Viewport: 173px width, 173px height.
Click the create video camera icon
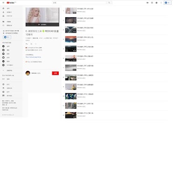click(x=147, y=3)
